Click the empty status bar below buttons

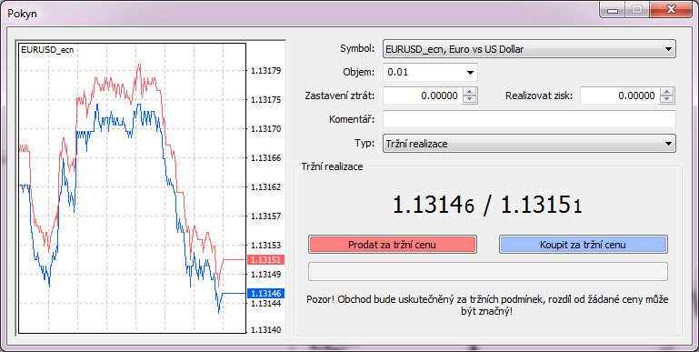[488, 272]
